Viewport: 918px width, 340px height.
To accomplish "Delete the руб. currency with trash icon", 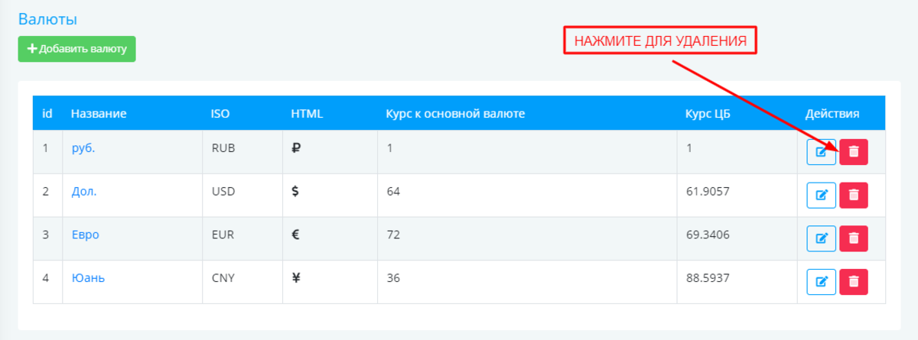I will 854,151.
